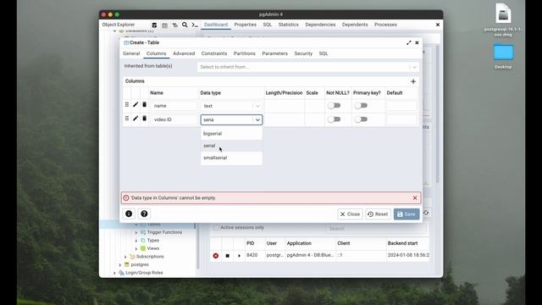This screenshot has width=542, height=305.
Task: Choose smallserial from data type list
Action: click(x=231, y=158)
